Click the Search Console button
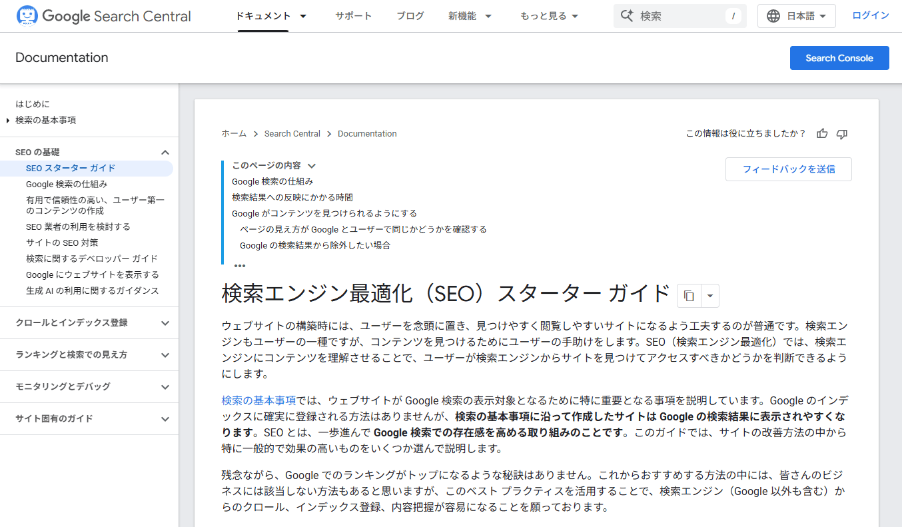902x527 pixels. 839,58
